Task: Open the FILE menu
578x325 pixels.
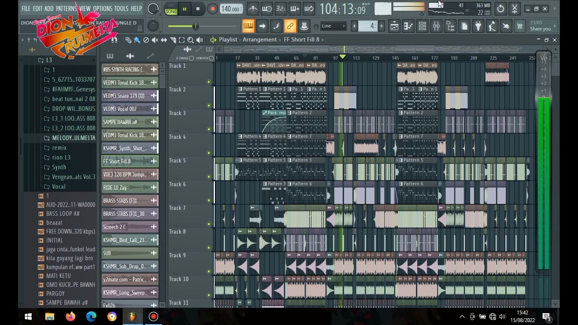Action: [x=26, y=9]
